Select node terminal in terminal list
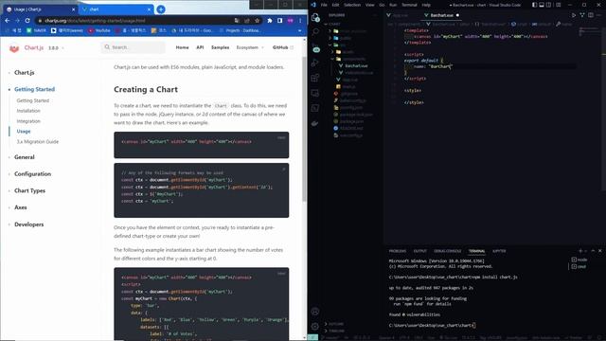 click(x=579, y=260)
